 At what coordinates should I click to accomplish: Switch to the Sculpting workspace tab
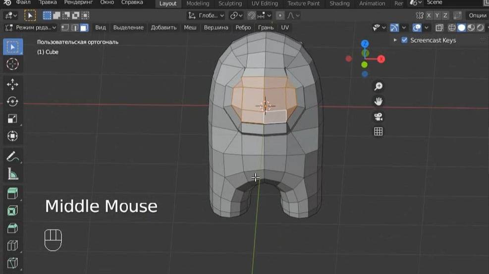(x=230, y=3)
